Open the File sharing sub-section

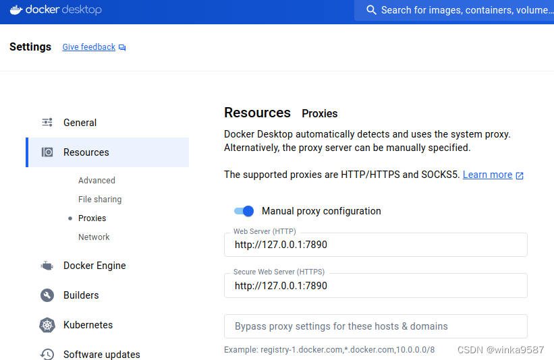[x=100, y=200]
